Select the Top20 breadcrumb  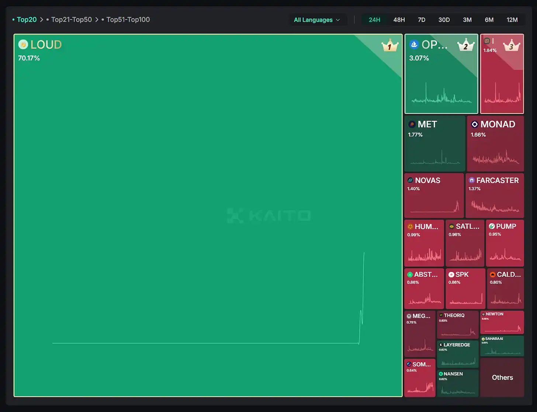click(x=27, y=20)
